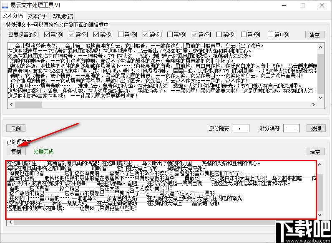Click the output line starting 这是胜利的预言家
Screen dimensions: 332x243
(x=72, y=208)
